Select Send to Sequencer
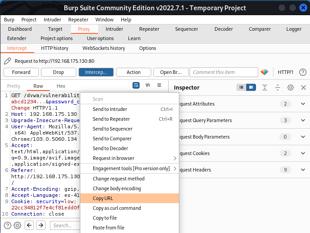 (130, 129)
